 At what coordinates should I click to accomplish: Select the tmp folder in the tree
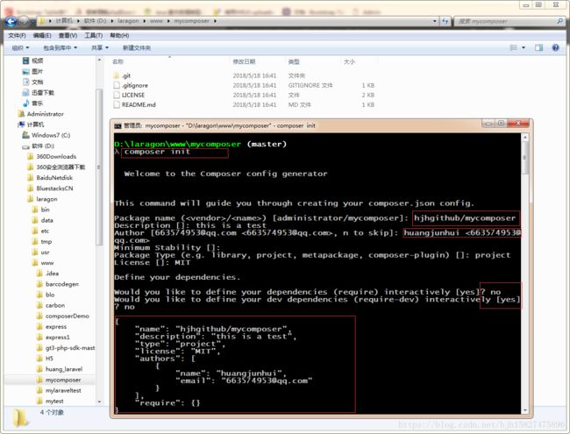point(46,241)
